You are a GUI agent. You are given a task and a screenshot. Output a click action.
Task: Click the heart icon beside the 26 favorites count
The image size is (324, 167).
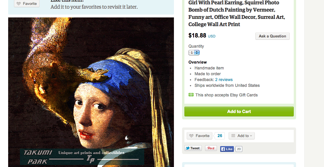coord(191,136)
